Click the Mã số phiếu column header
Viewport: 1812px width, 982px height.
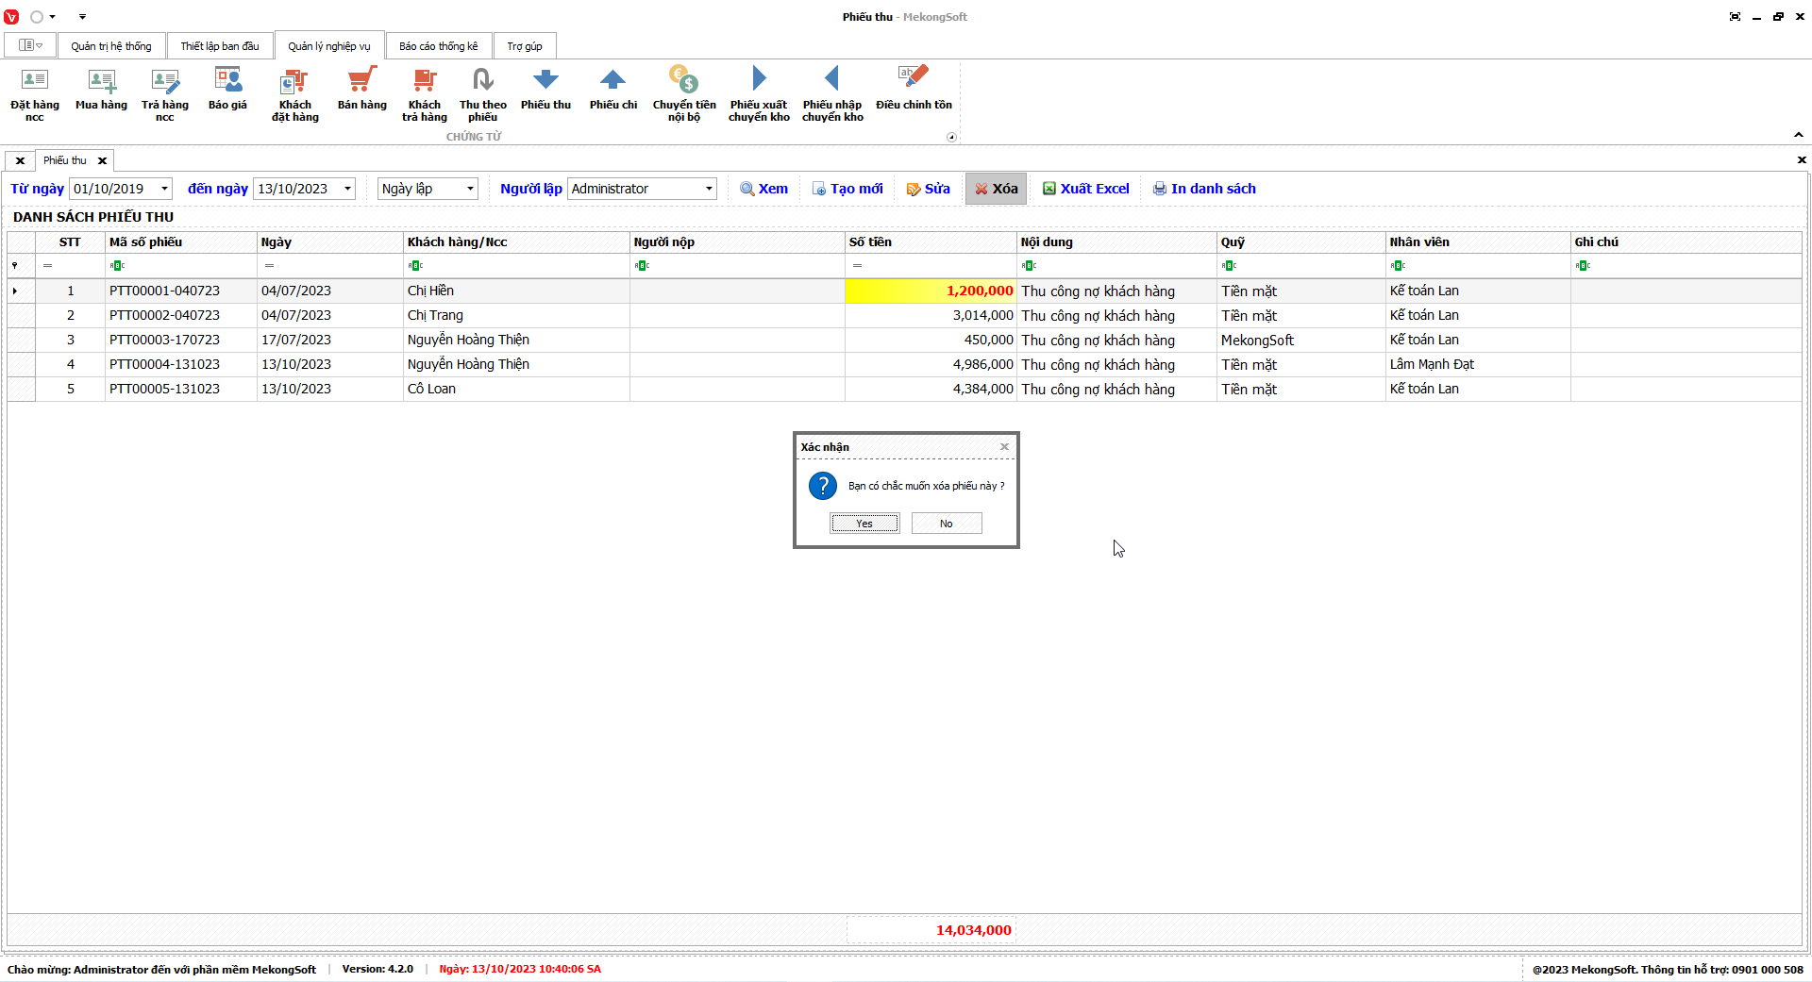coord(181,242)
